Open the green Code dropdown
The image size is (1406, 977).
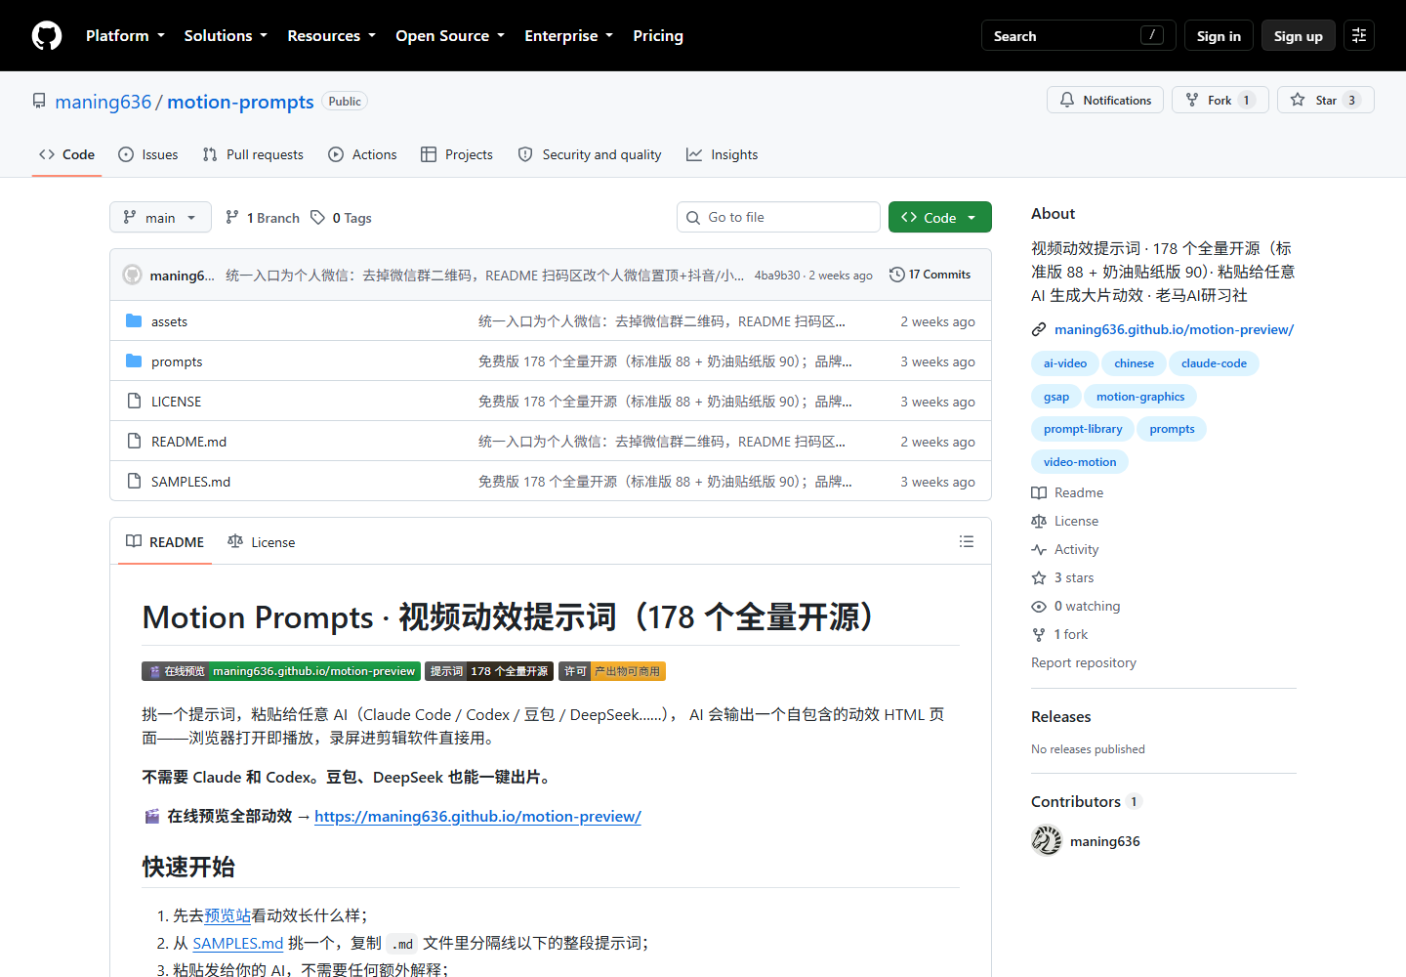pos(939,217)
